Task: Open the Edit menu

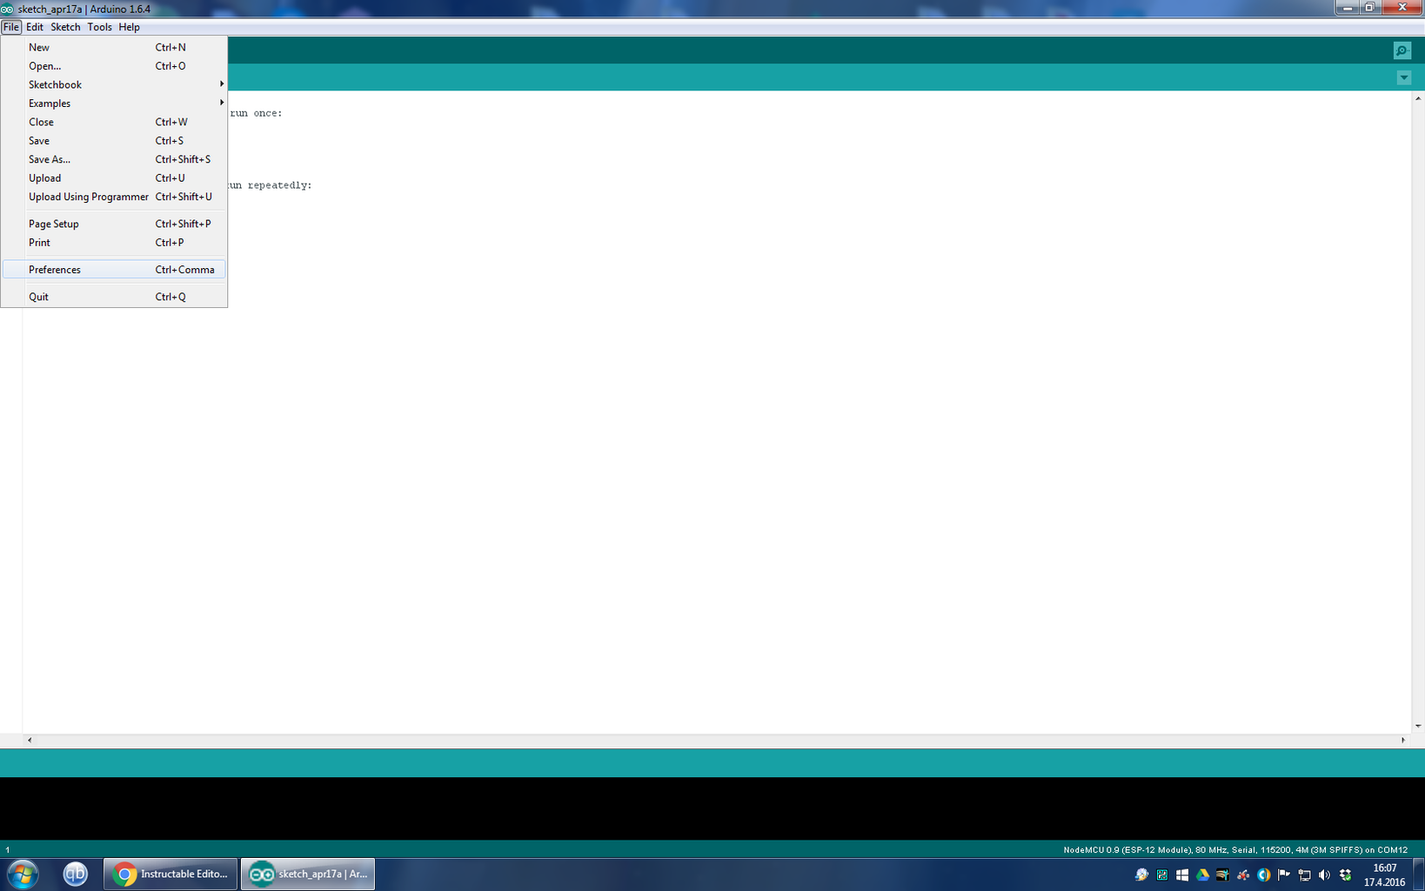Action: pos(35,27)
